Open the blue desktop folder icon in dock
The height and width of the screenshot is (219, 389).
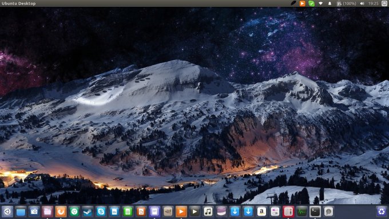[x=21, y=212]
